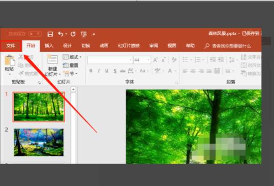Toggle Italic formatting button
The height and width of the screenshot is (186, 274).
(x=99, y=71)
